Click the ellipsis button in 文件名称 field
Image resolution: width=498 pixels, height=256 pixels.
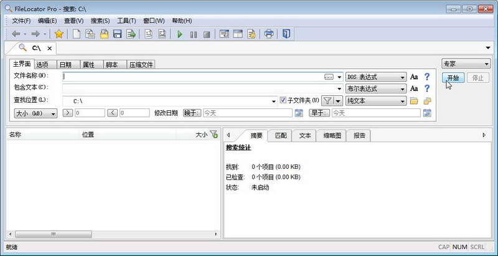click(329, 77)
